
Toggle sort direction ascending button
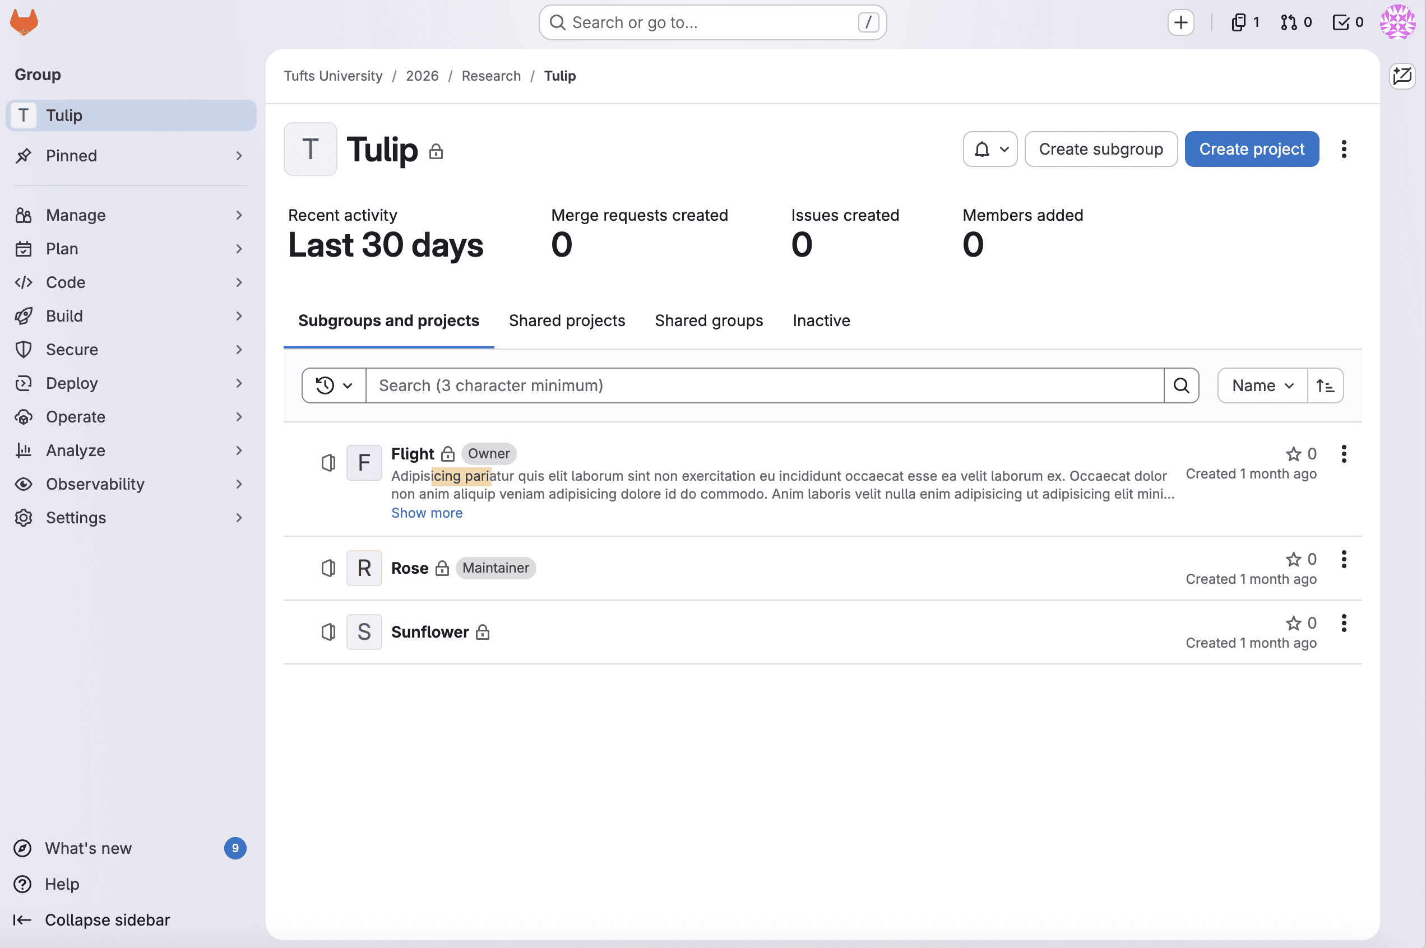[1325, 385]
